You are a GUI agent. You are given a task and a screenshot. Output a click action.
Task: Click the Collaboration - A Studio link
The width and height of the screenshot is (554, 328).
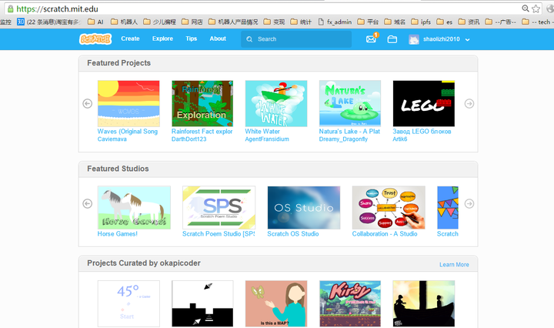pos(385,234)
